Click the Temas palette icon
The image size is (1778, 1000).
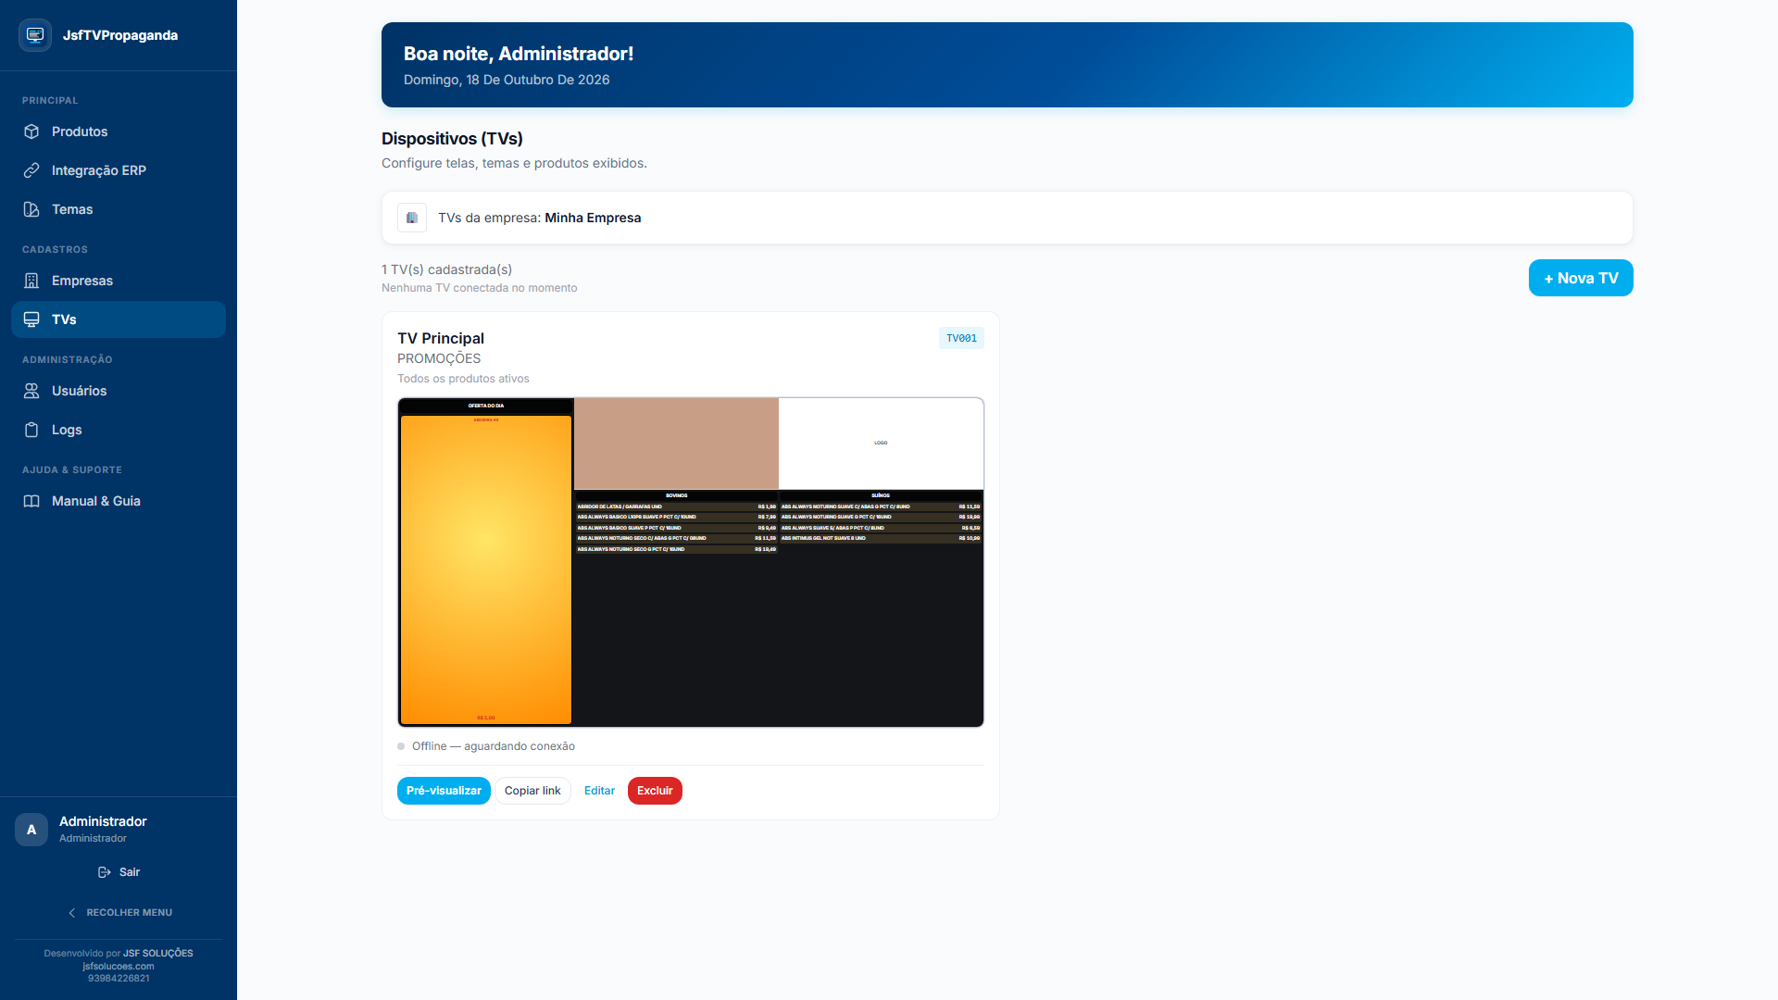point(31,209)
